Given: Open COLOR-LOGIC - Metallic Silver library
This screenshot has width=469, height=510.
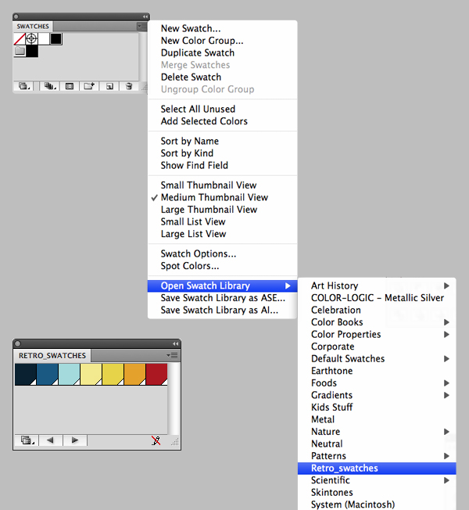Looking at the screenshot, I should pos(377,297).
